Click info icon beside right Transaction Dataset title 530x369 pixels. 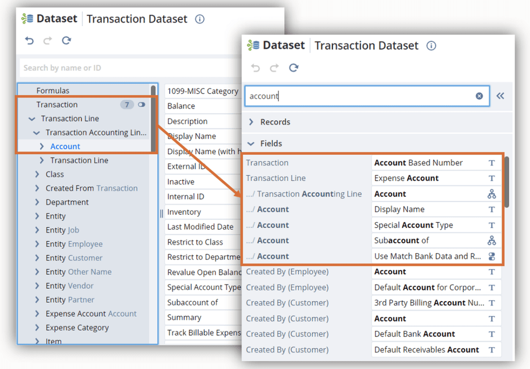(431, 46)
